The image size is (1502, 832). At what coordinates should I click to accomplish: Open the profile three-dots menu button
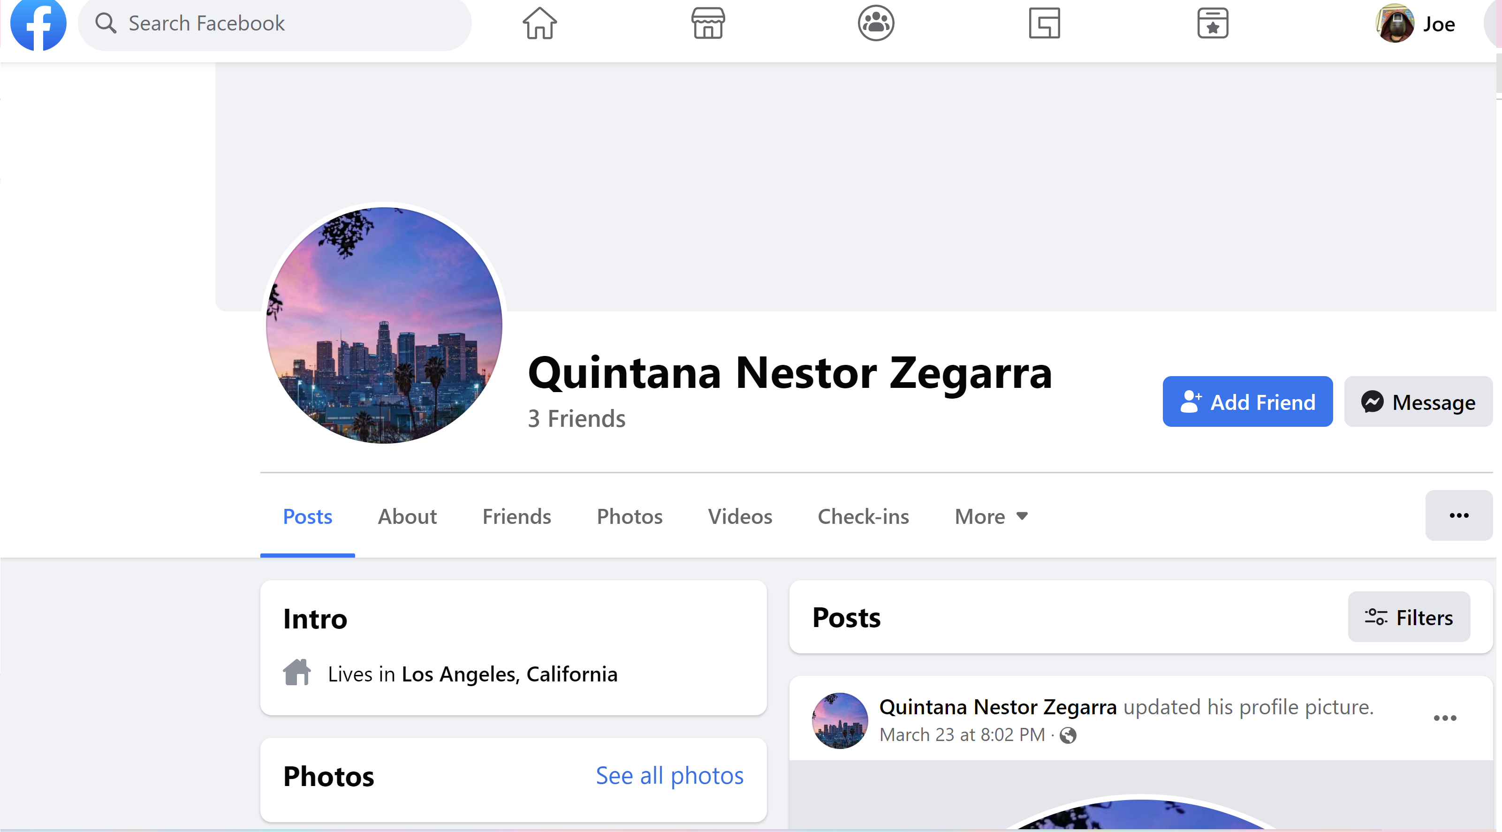click(1459, 515)
